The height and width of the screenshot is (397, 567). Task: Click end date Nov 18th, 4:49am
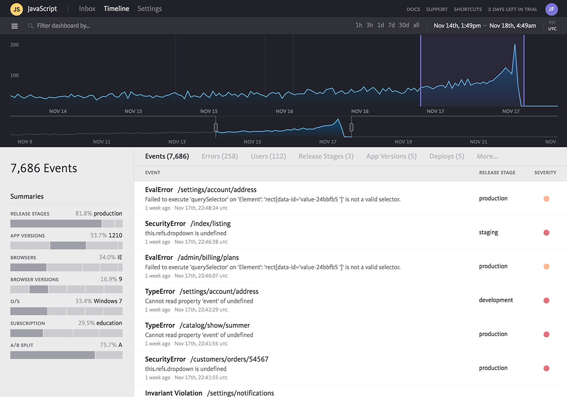coord(513,26)
